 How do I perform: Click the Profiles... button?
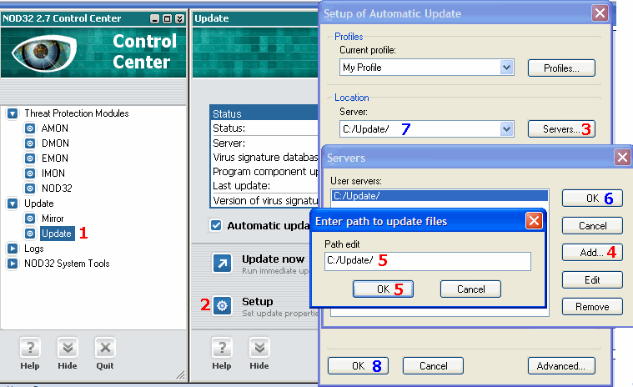561,68
